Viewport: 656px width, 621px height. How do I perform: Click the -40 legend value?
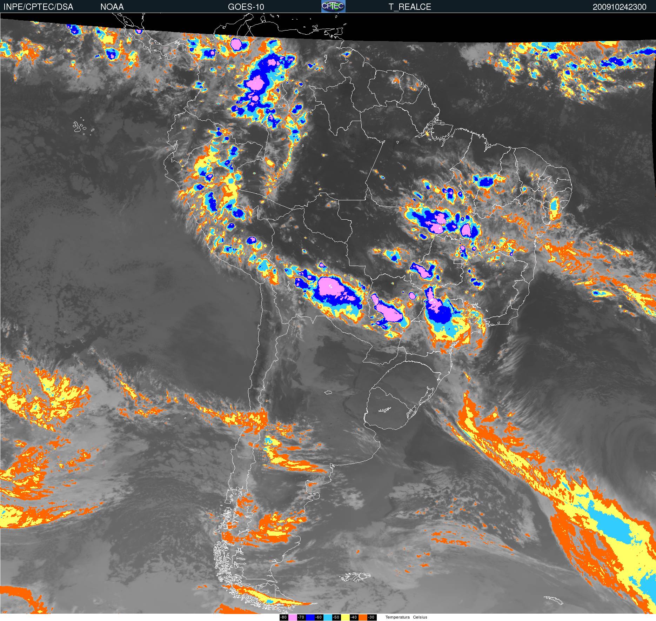pyautogui.click(x=354, y=617)
